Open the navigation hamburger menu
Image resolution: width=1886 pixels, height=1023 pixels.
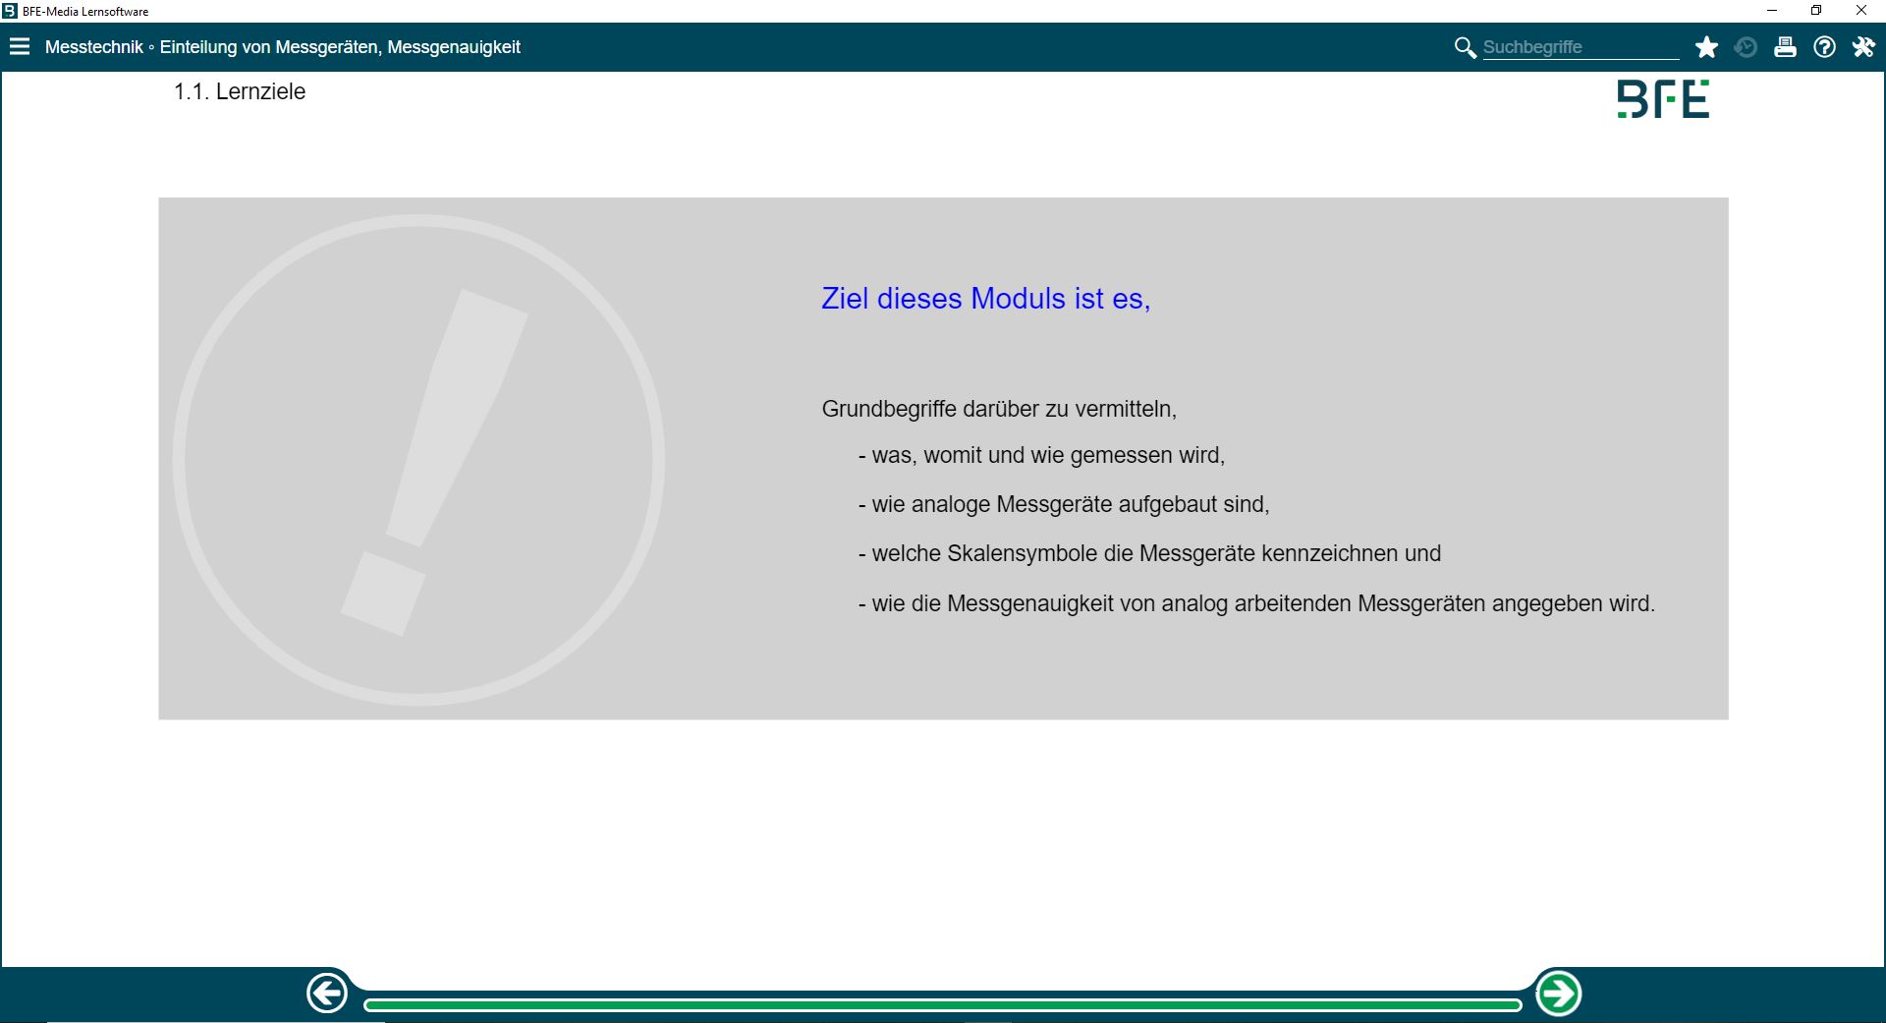[20, 46]
